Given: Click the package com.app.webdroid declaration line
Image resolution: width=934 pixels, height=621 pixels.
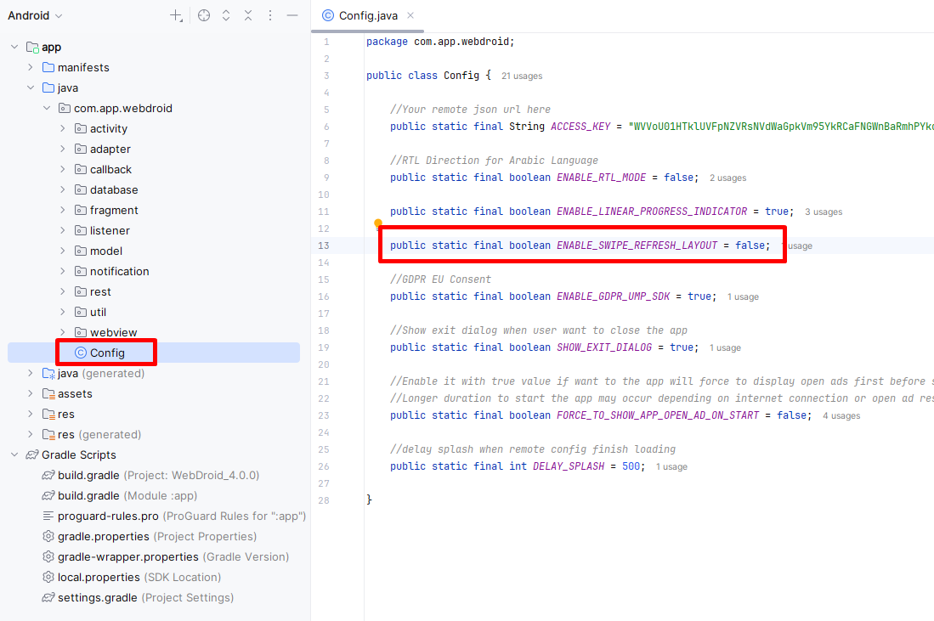Looking at the screenshot, I should point(440,42).
